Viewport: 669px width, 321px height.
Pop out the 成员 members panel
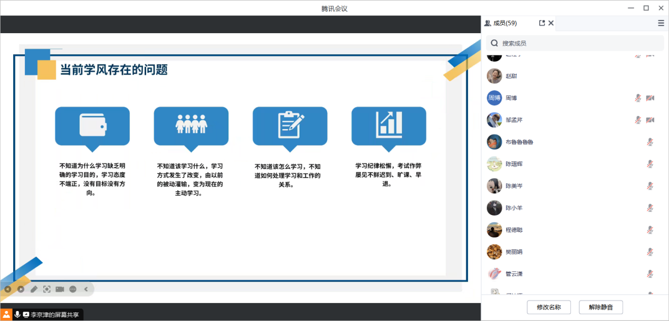coord(542,23)
